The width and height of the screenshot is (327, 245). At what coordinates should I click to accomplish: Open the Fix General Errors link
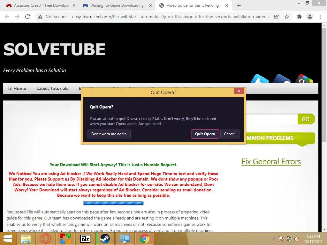tap(271, 162)
